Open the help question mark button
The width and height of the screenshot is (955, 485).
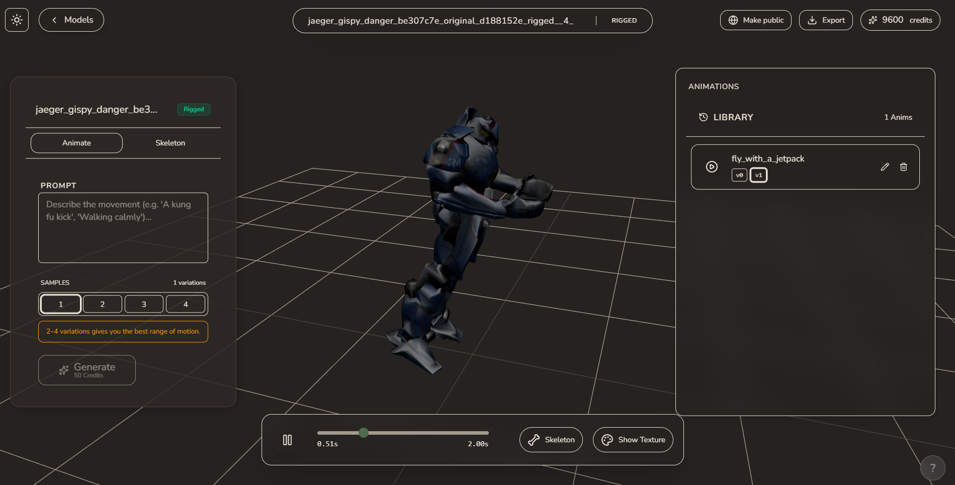tap(933, 468)
